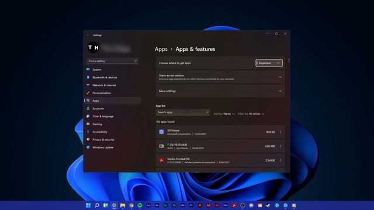The image size is (374, 210).
Task: Open three-dot menu for 7-Zip
Action: tap(280, 146)
